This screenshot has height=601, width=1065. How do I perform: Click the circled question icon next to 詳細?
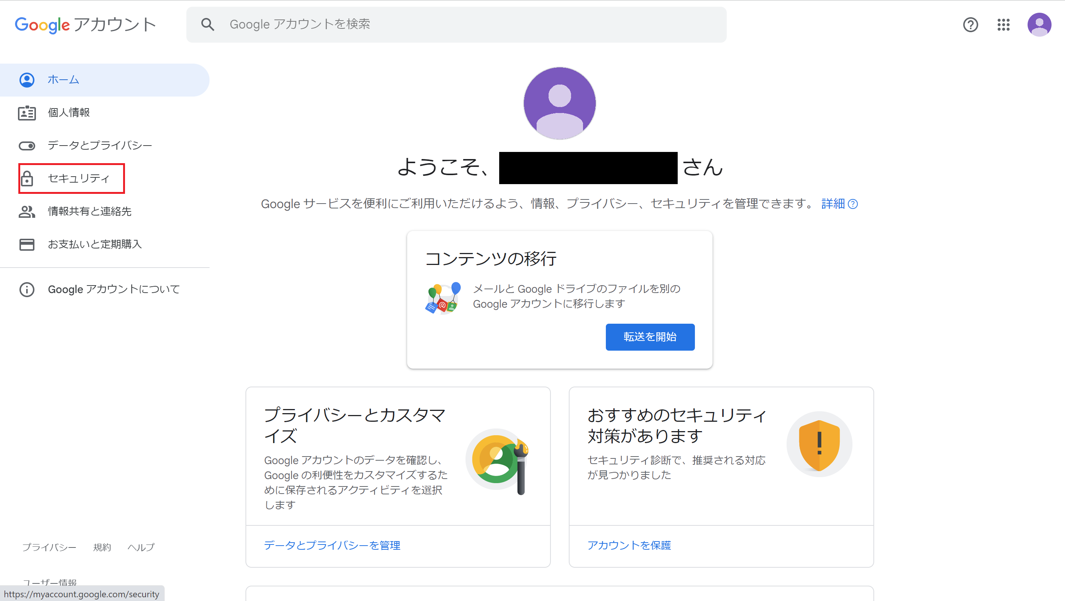[x=853, y=204]
